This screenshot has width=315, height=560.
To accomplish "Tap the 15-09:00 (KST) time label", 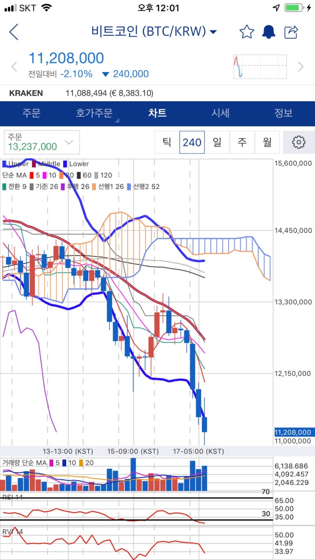I will (x=133, y=451).
